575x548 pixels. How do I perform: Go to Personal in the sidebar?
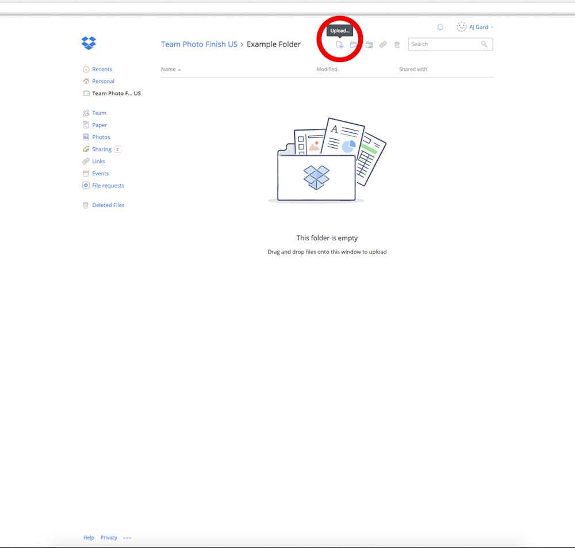(99, 82)
